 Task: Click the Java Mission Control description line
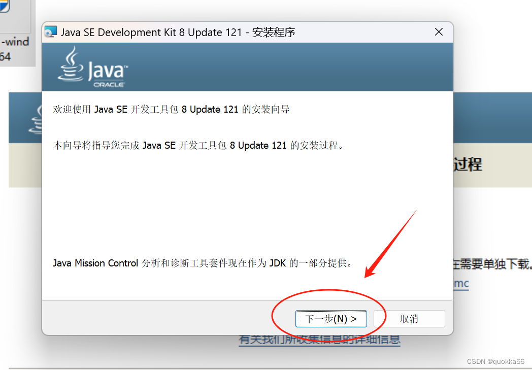[x=203, y=263]
